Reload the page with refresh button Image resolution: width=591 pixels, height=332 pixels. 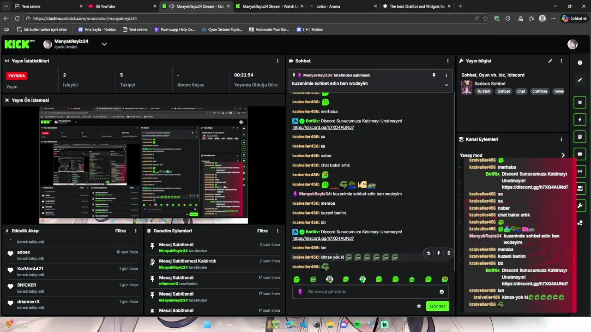pos(17,18)
